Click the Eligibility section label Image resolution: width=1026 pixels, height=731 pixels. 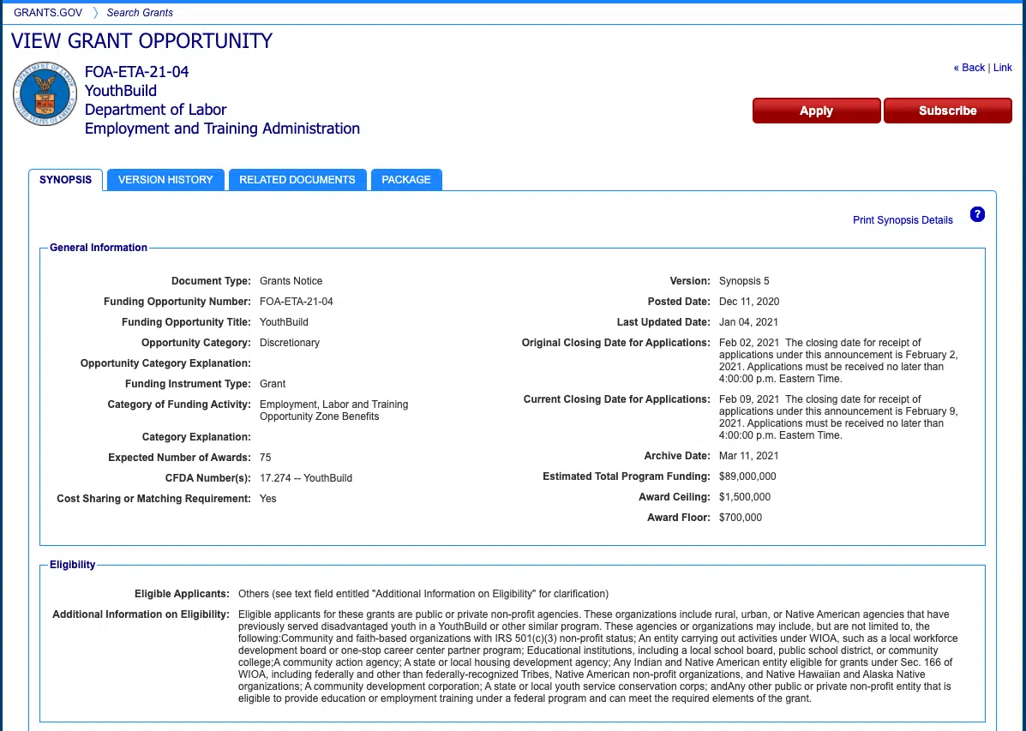[x=73, y=565]
